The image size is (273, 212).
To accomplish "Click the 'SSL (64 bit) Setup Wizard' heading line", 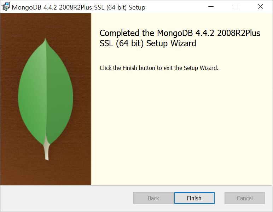I will click(148, 43).
